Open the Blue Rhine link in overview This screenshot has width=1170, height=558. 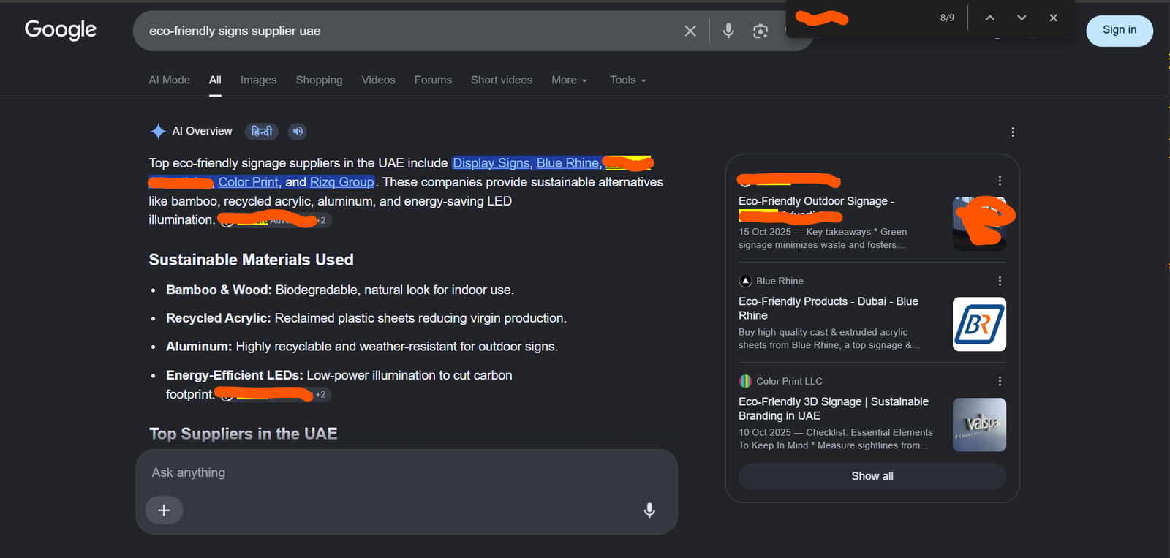pos(567,163)
